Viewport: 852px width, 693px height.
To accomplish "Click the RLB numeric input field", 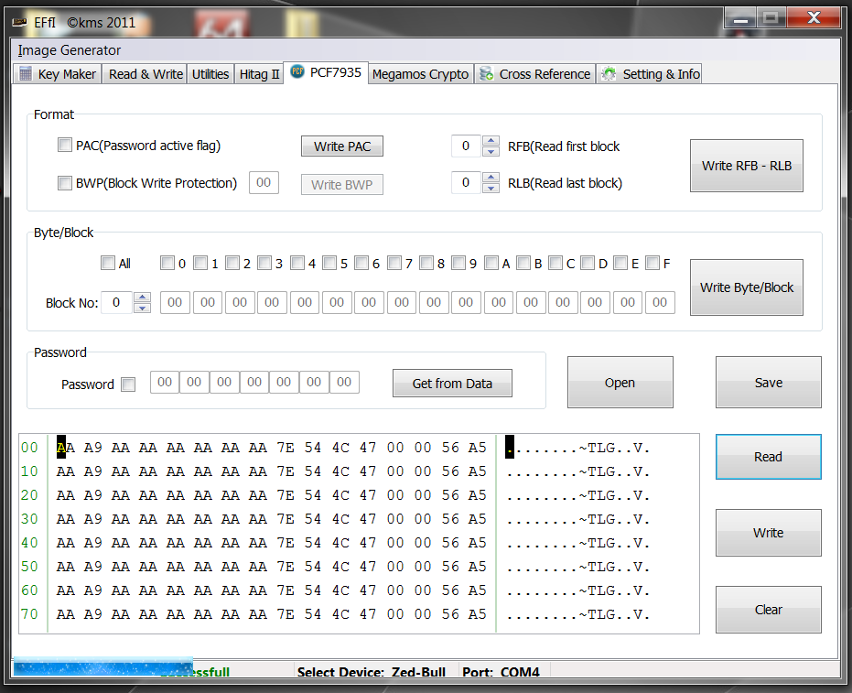I will 466,182.
